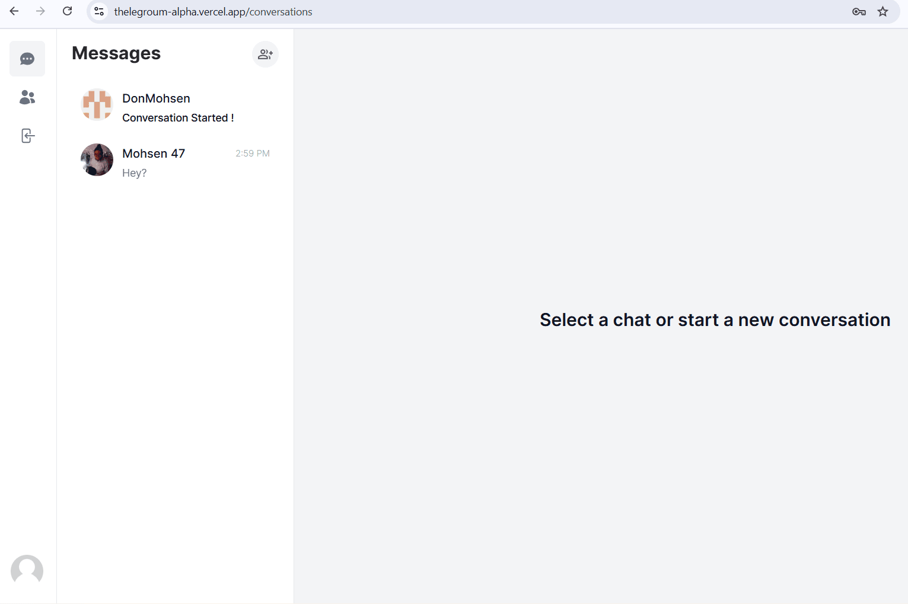Screen dimensions: 908x604
Task: Click Mohsen 47's profile photo
Action: (97, 159)
